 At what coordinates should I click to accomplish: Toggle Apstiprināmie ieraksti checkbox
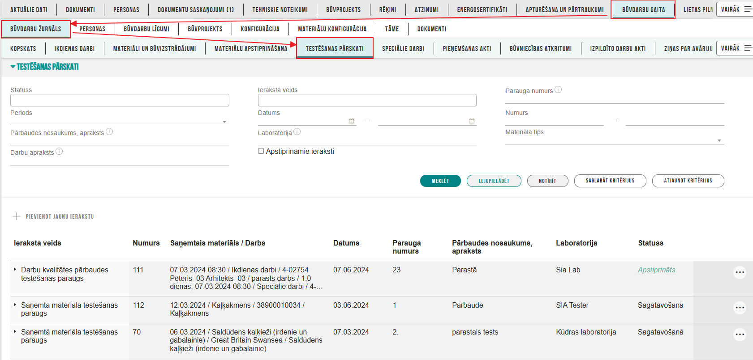point(261,151)
